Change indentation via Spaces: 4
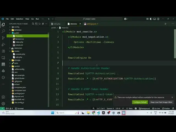Screen dimensions: 176x132 coord(110,108)
